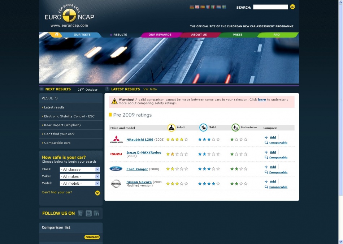Add Isuzu D-MAX/Rodeo to the comparison list
The height and width of the screenshot is (244, 343).
pos(273,152)
